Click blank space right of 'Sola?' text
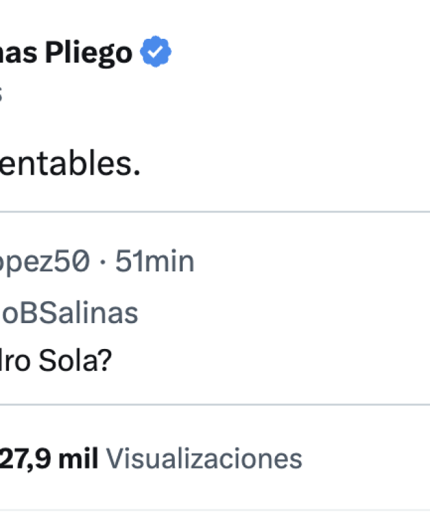This screenshot has width=430, height=517. [270, 361]
